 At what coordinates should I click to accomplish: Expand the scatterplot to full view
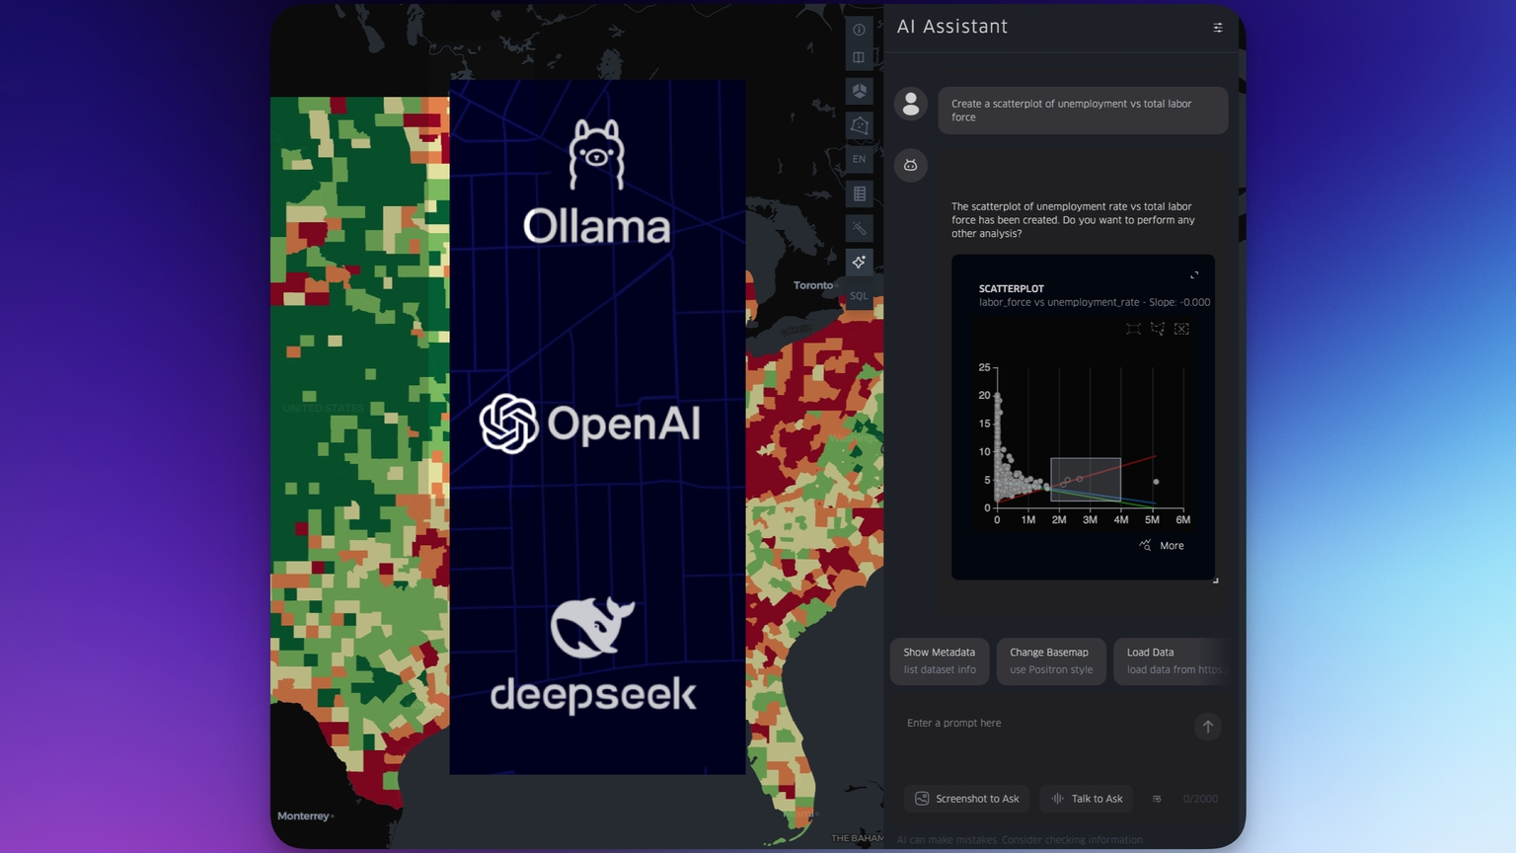click(x=1194, y=275)
